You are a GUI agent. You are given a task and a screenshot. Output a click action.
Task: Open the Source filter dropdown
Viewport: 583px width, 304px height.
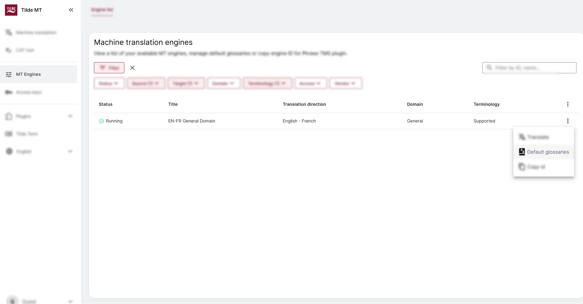146,83
